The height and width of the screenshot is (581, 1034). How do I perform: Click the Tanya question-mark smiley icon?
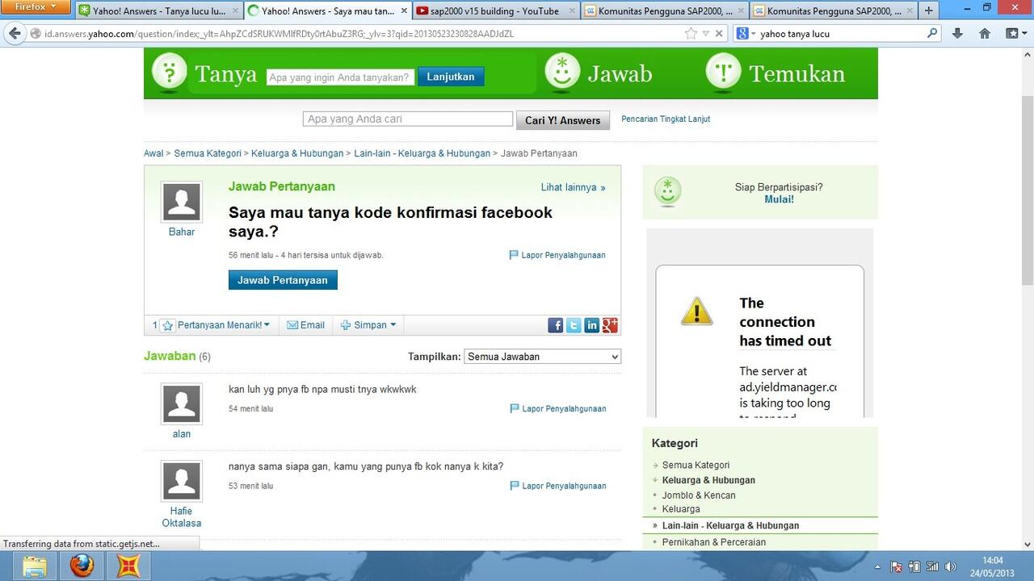click(x=170, y=73)
